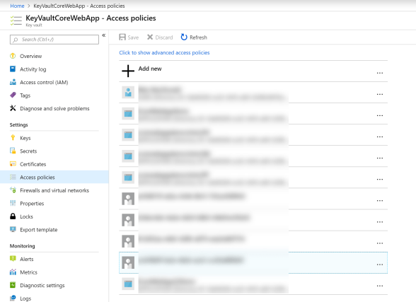Click 'Click to show advanced access policies' link
Viewport: 416px width, 302px height.
164,52
